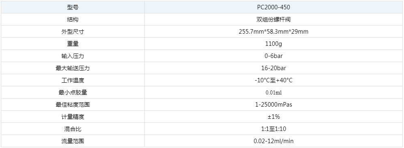
Task: Click the 结构 row label
Action: [x=73, y=19]
